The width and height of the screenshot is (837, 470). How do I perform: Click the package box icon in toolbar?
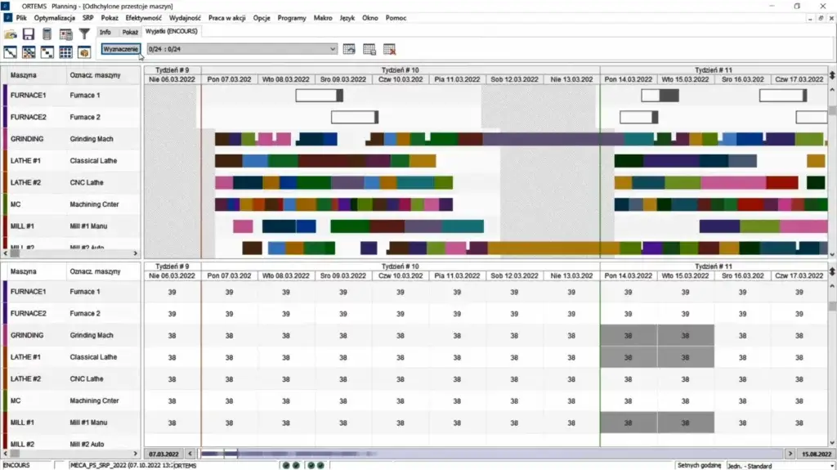pyautogui.click(x=83, y=52)
